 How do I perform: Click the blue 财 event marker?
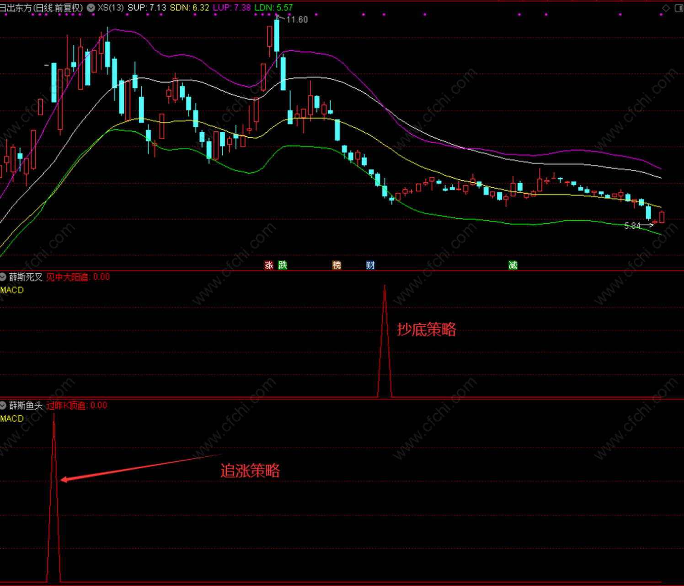tap(370, 265)
